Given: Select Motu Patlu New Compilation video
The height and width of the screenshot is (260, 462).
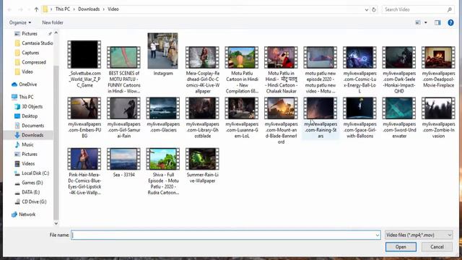Looking at the screenshot, I should 242,69.
